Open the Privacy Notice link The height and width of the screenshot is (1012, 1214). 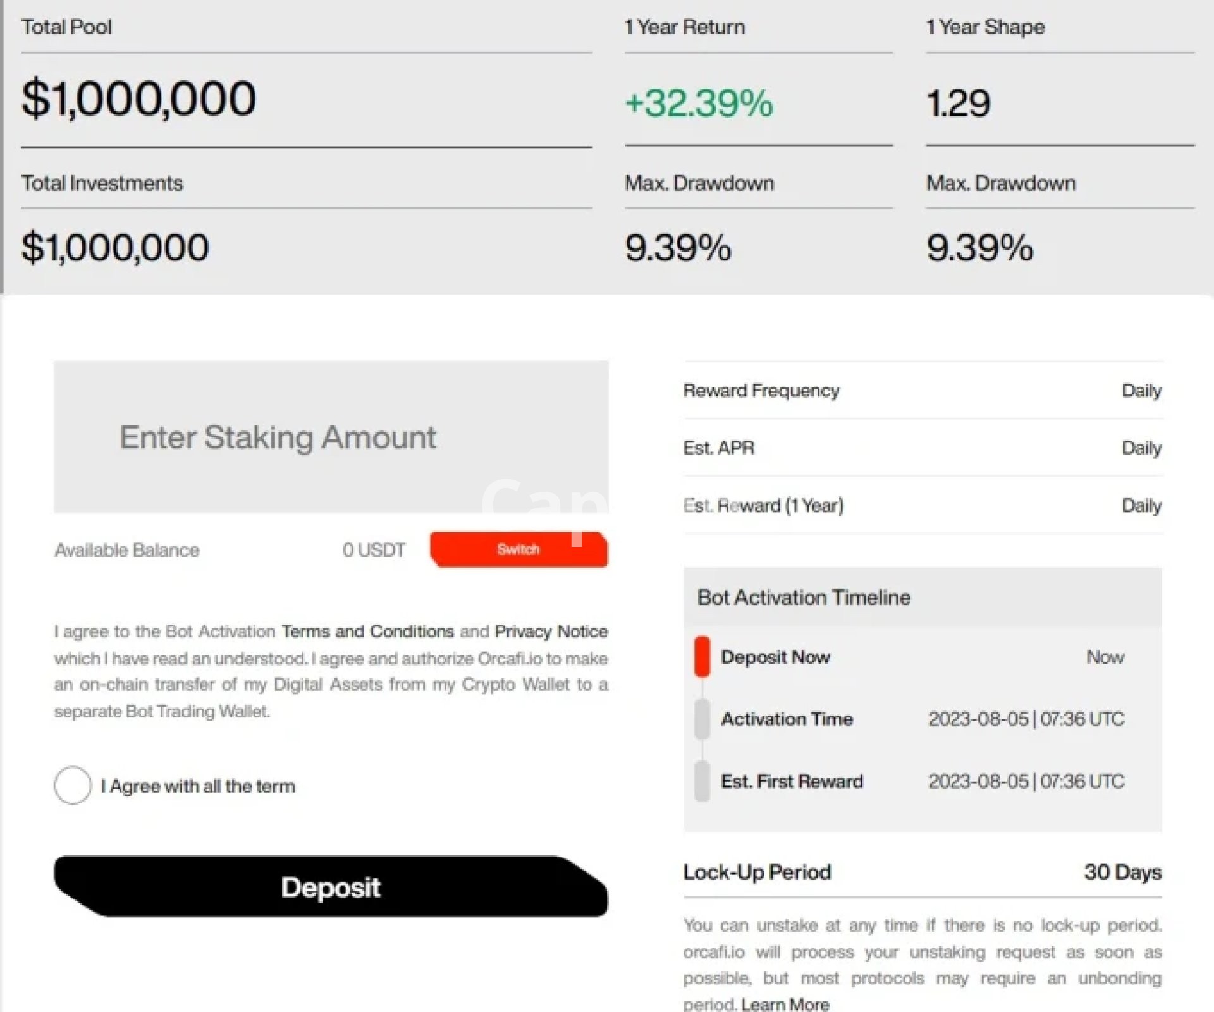(x=551, y=631)
